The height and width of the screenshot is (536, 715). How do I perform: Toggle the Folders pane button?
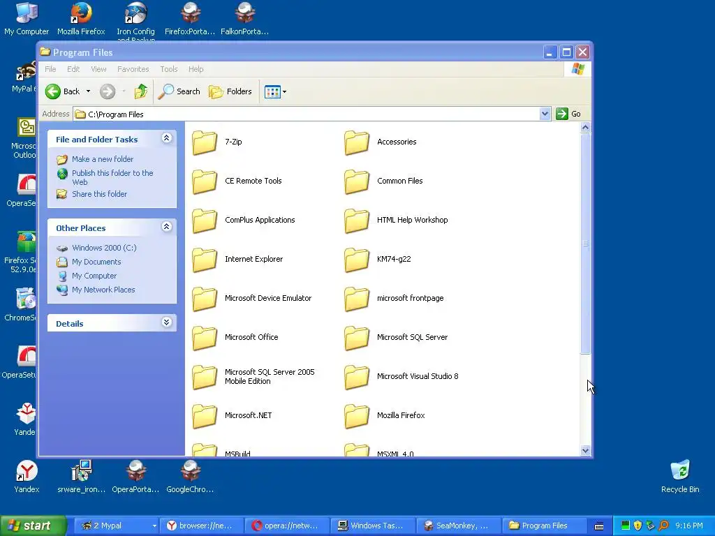tap(230, 91)
